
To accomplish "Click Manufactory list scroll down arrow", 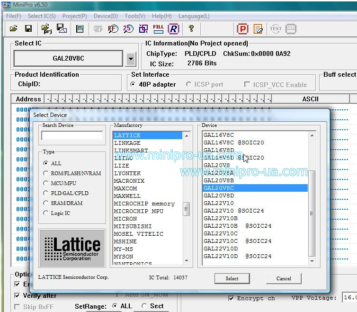I will (187, 261).
